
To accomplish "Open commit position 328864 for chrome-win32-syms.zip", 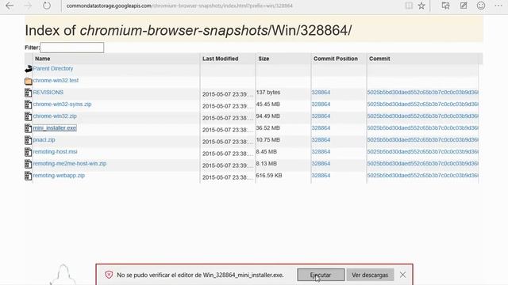I will [321, 104].
